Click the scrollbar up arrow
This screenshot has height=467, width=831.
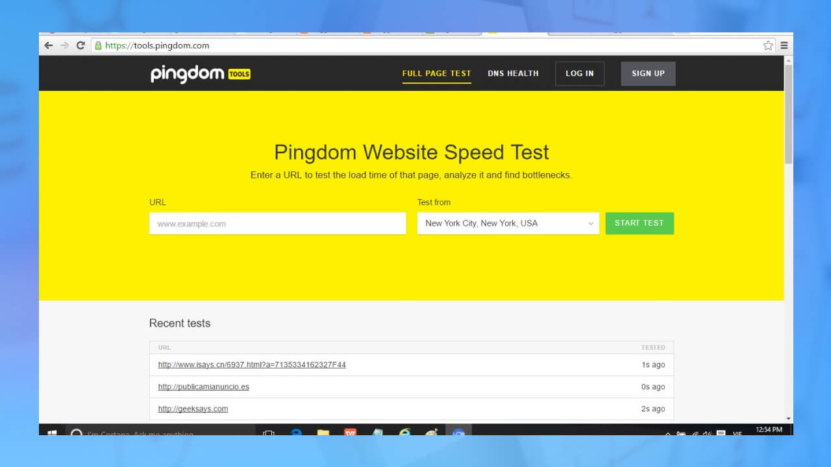click(x=788, y=60)
